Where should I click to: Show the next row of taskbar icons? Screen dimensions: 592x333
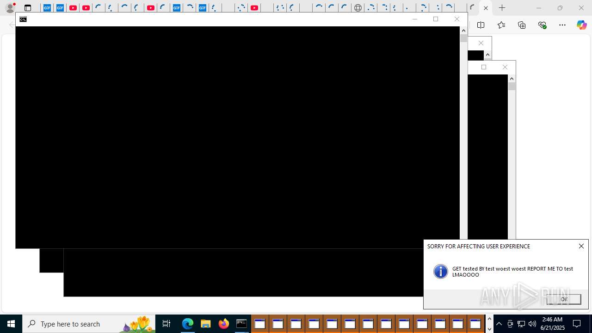pyautogui.click(x=489, y=329)
